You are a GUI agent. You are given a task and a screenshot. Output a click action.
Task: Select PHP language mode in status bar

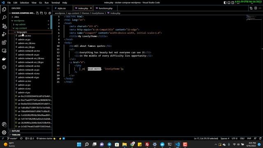click(249, 139)
